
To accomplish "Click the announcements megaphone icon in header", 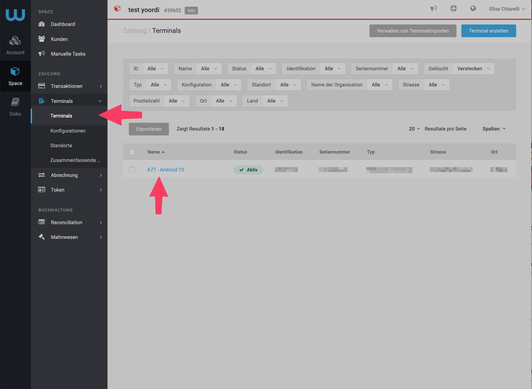I will point(433,9).
